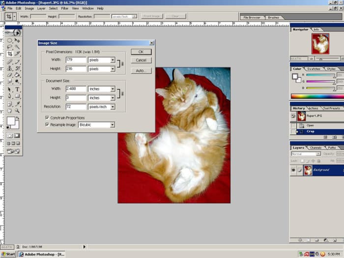This screenshot has height=258, width=344.
Task: Select the Elliptical Marquee tool
Action: 10,41
